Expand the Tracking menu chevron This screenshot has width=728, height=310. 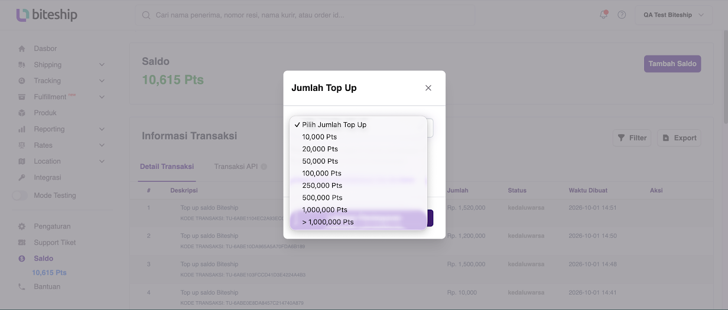tap(102, 81)
